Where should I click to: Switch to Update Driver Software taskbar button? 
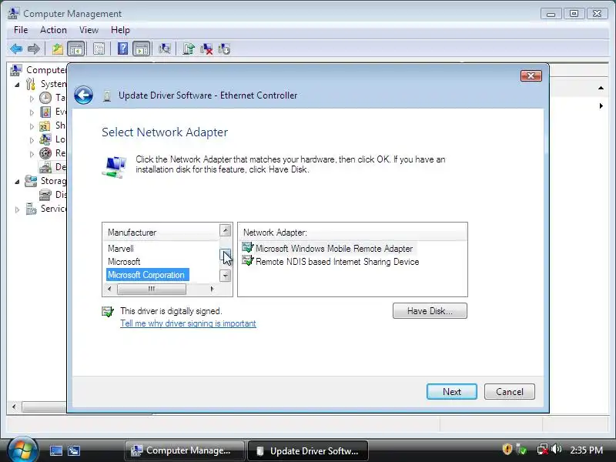pos(308,450)
